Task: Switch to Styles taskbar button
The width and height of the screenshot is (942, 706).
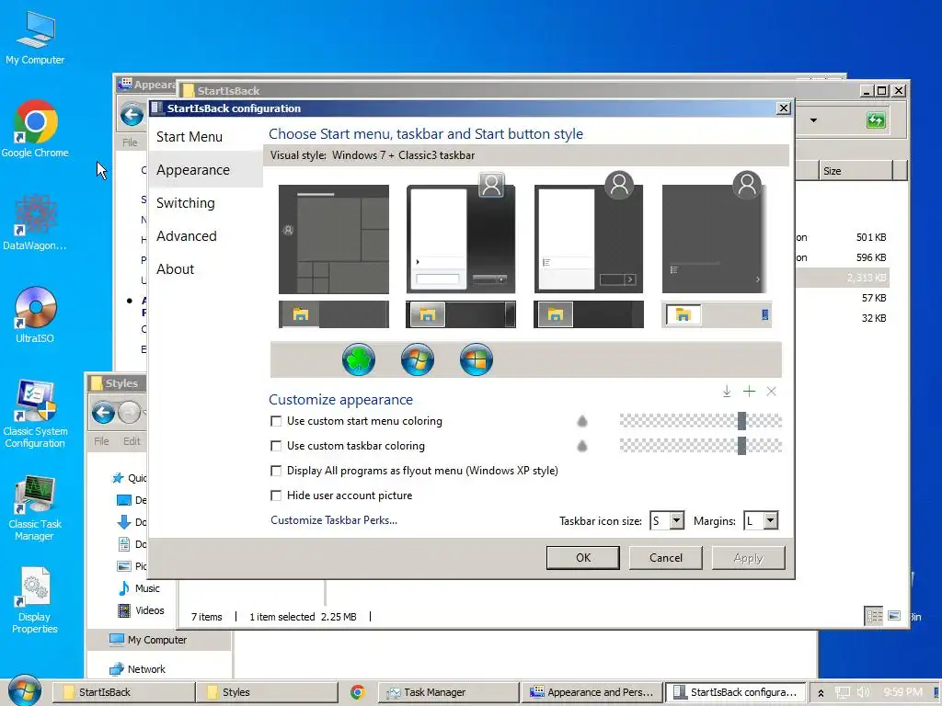Action: coord(268,692)
